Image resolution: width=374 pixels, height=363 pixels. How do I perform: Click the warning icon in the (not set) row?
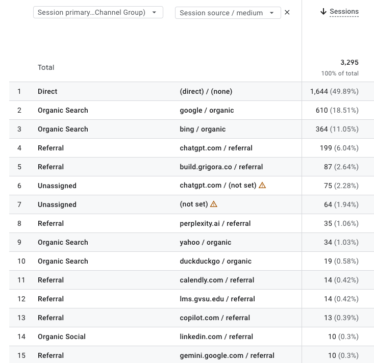coord(213,204)
